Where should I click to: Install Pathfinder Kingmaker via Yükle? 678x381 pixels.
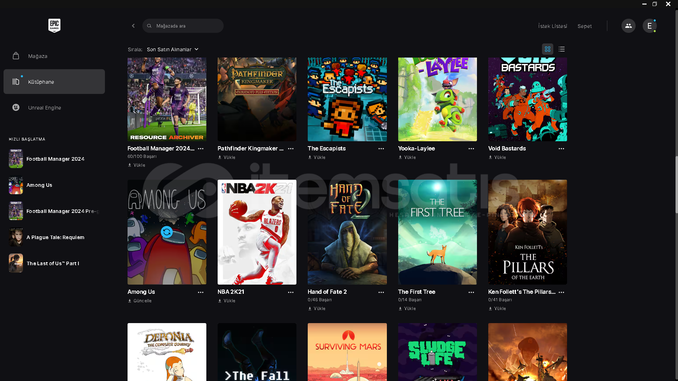tap(227, 157)
